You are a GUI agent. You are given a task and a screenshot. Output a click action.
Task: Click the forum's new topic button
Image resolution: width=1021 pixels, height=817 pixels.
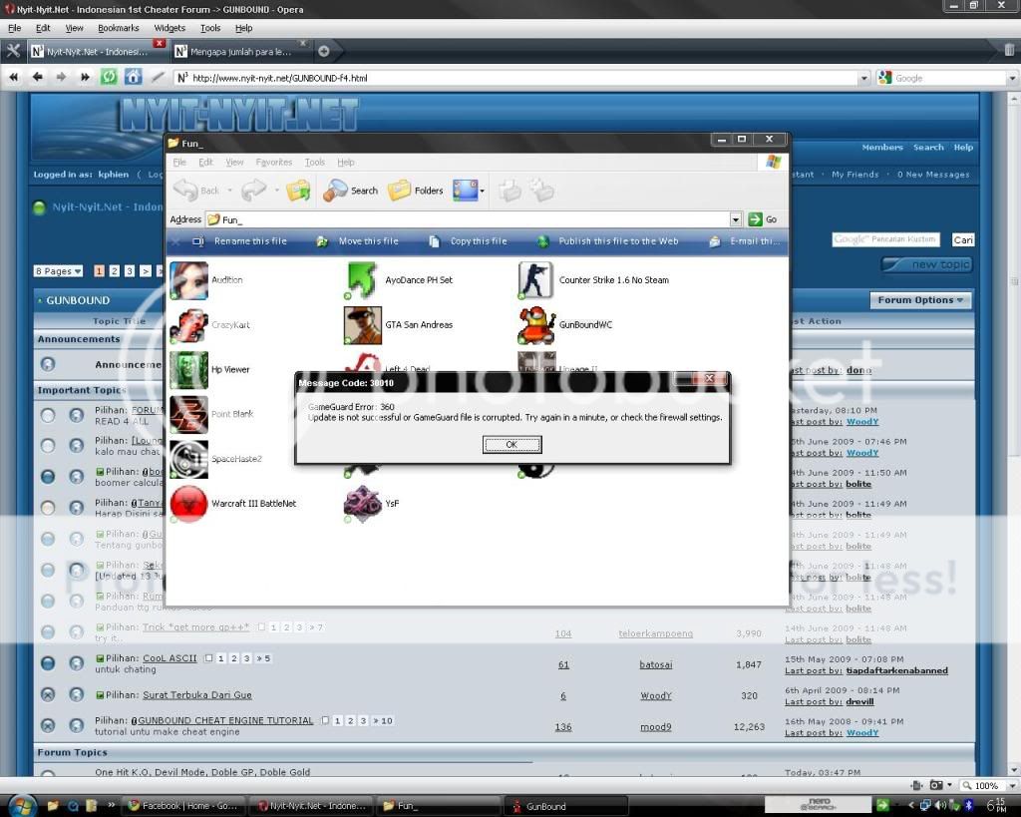926,264
